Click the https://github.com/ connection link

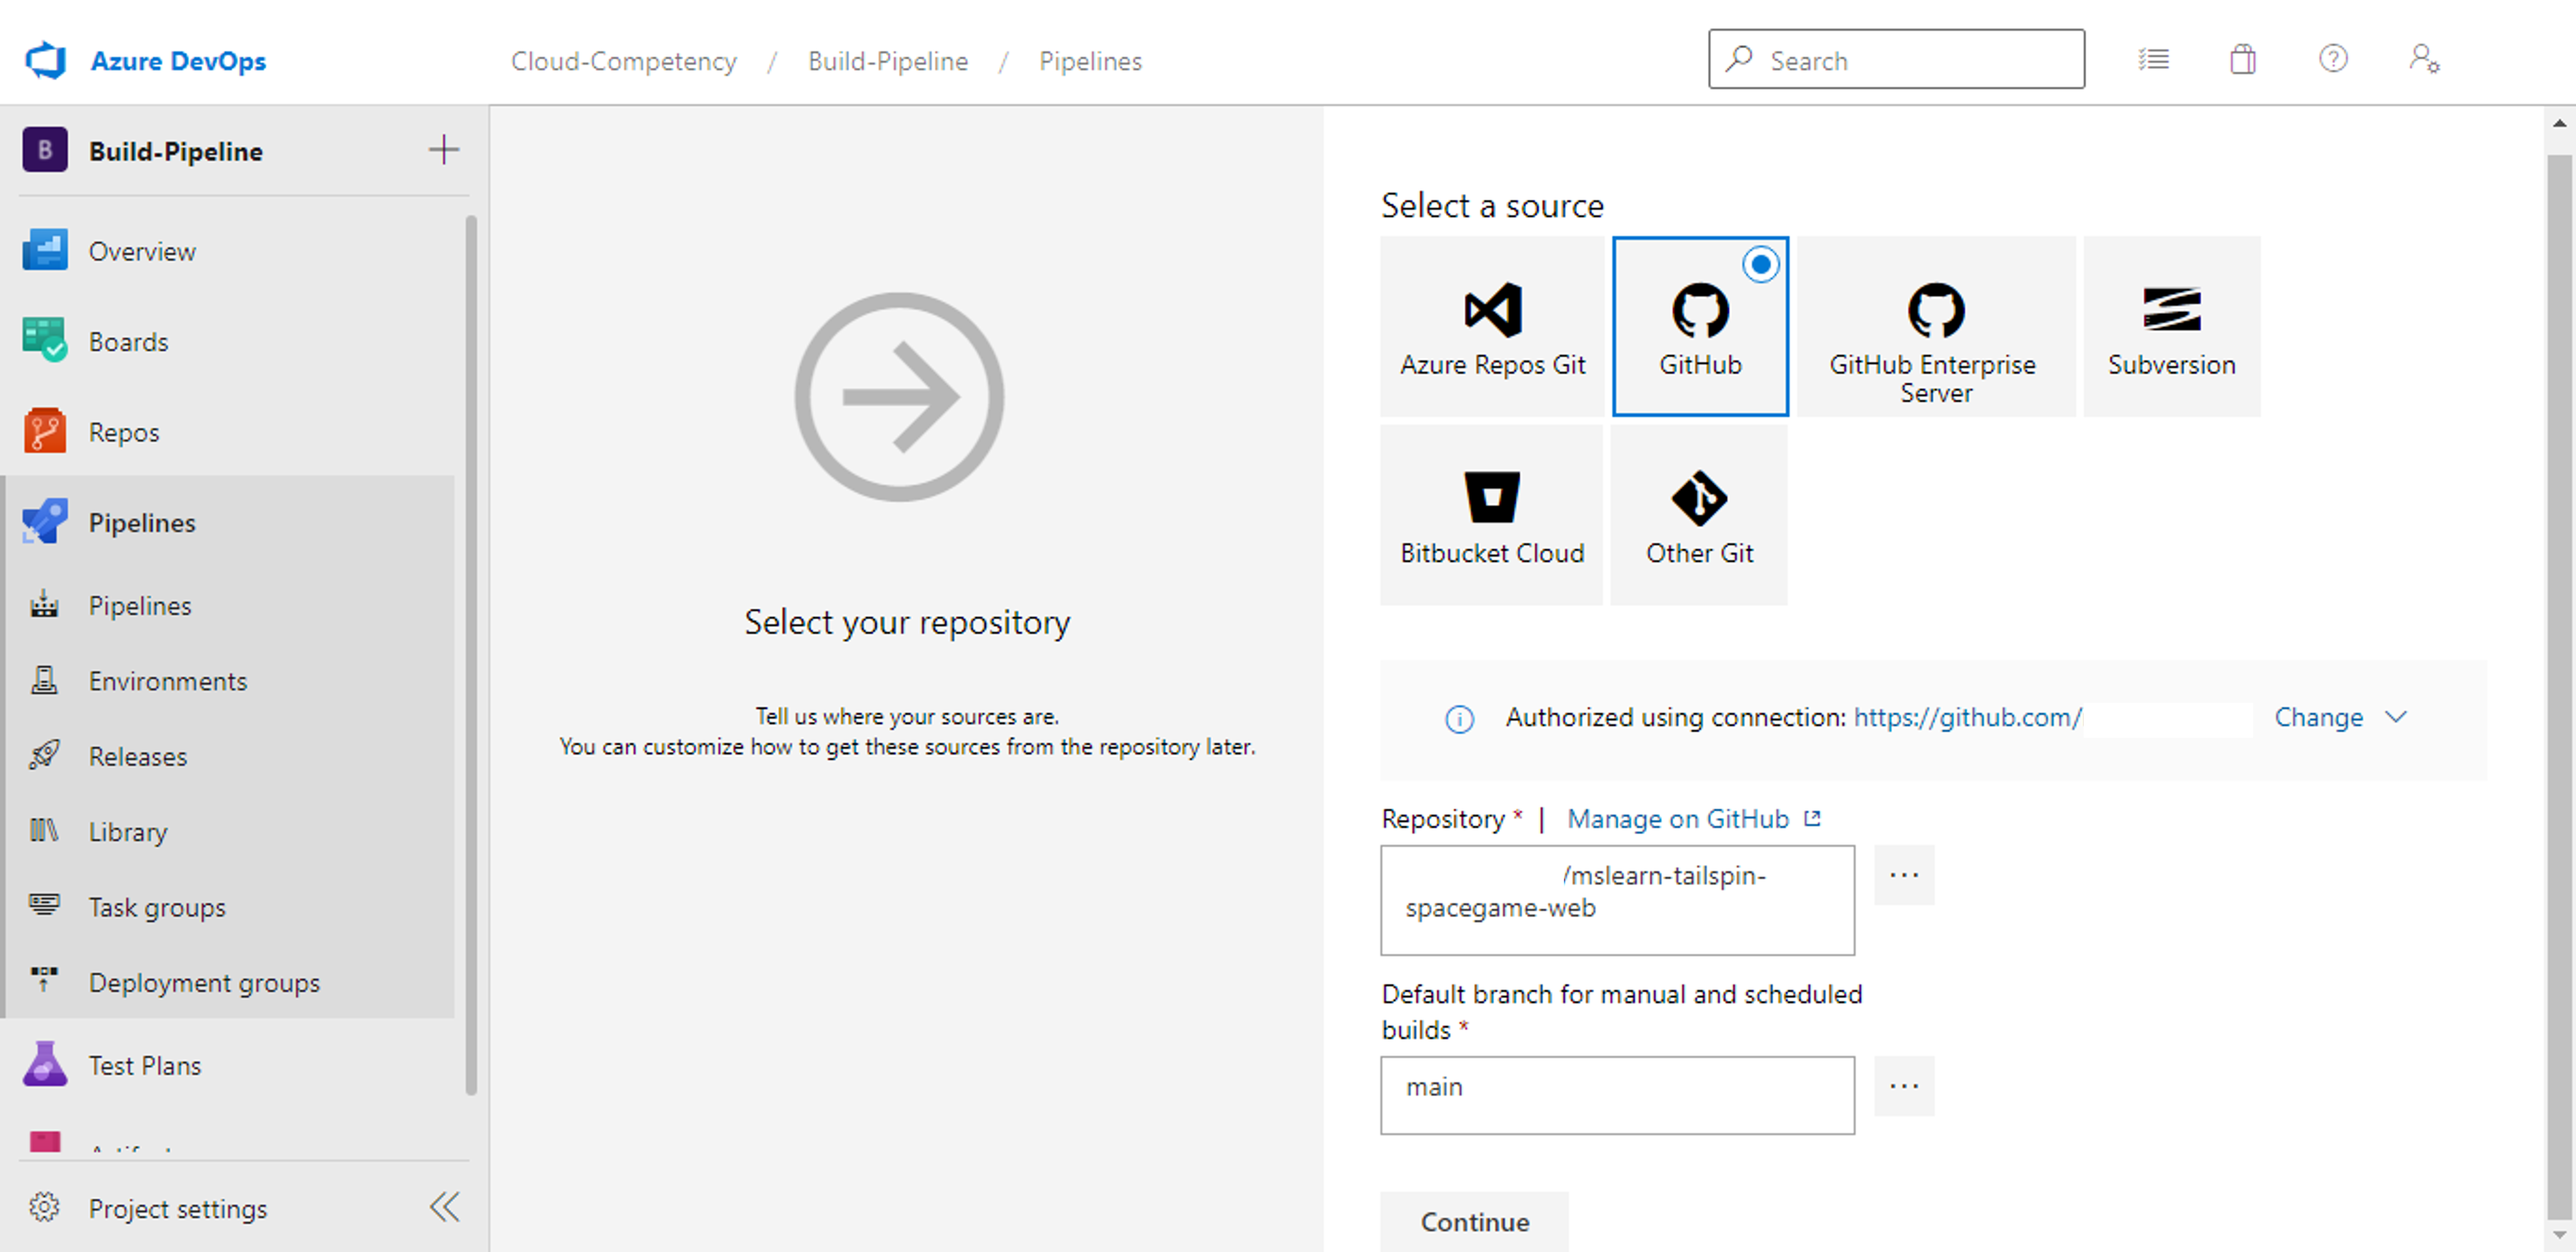coord(1967,717)
